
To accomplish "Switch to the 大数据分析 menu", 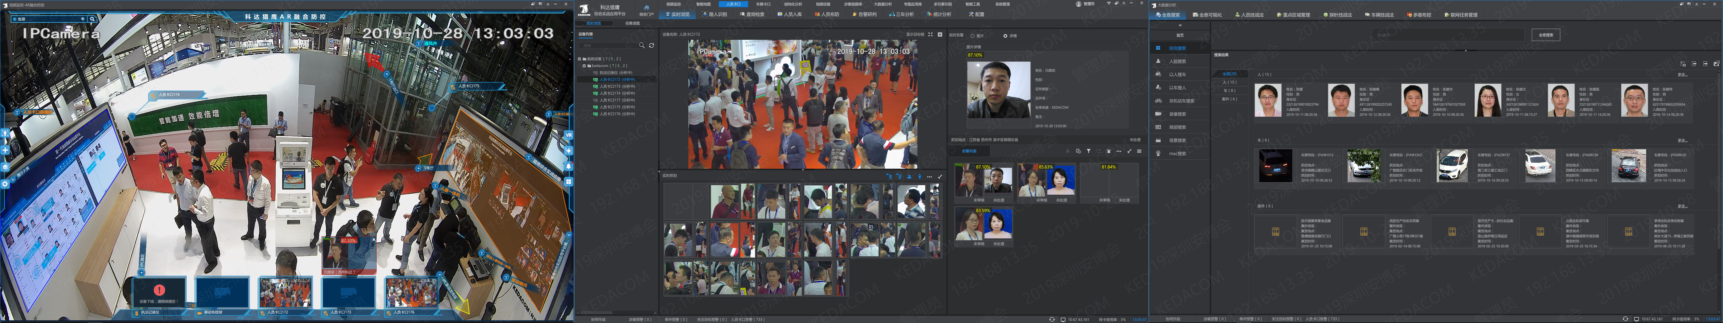I will click(x=883, y=4).
